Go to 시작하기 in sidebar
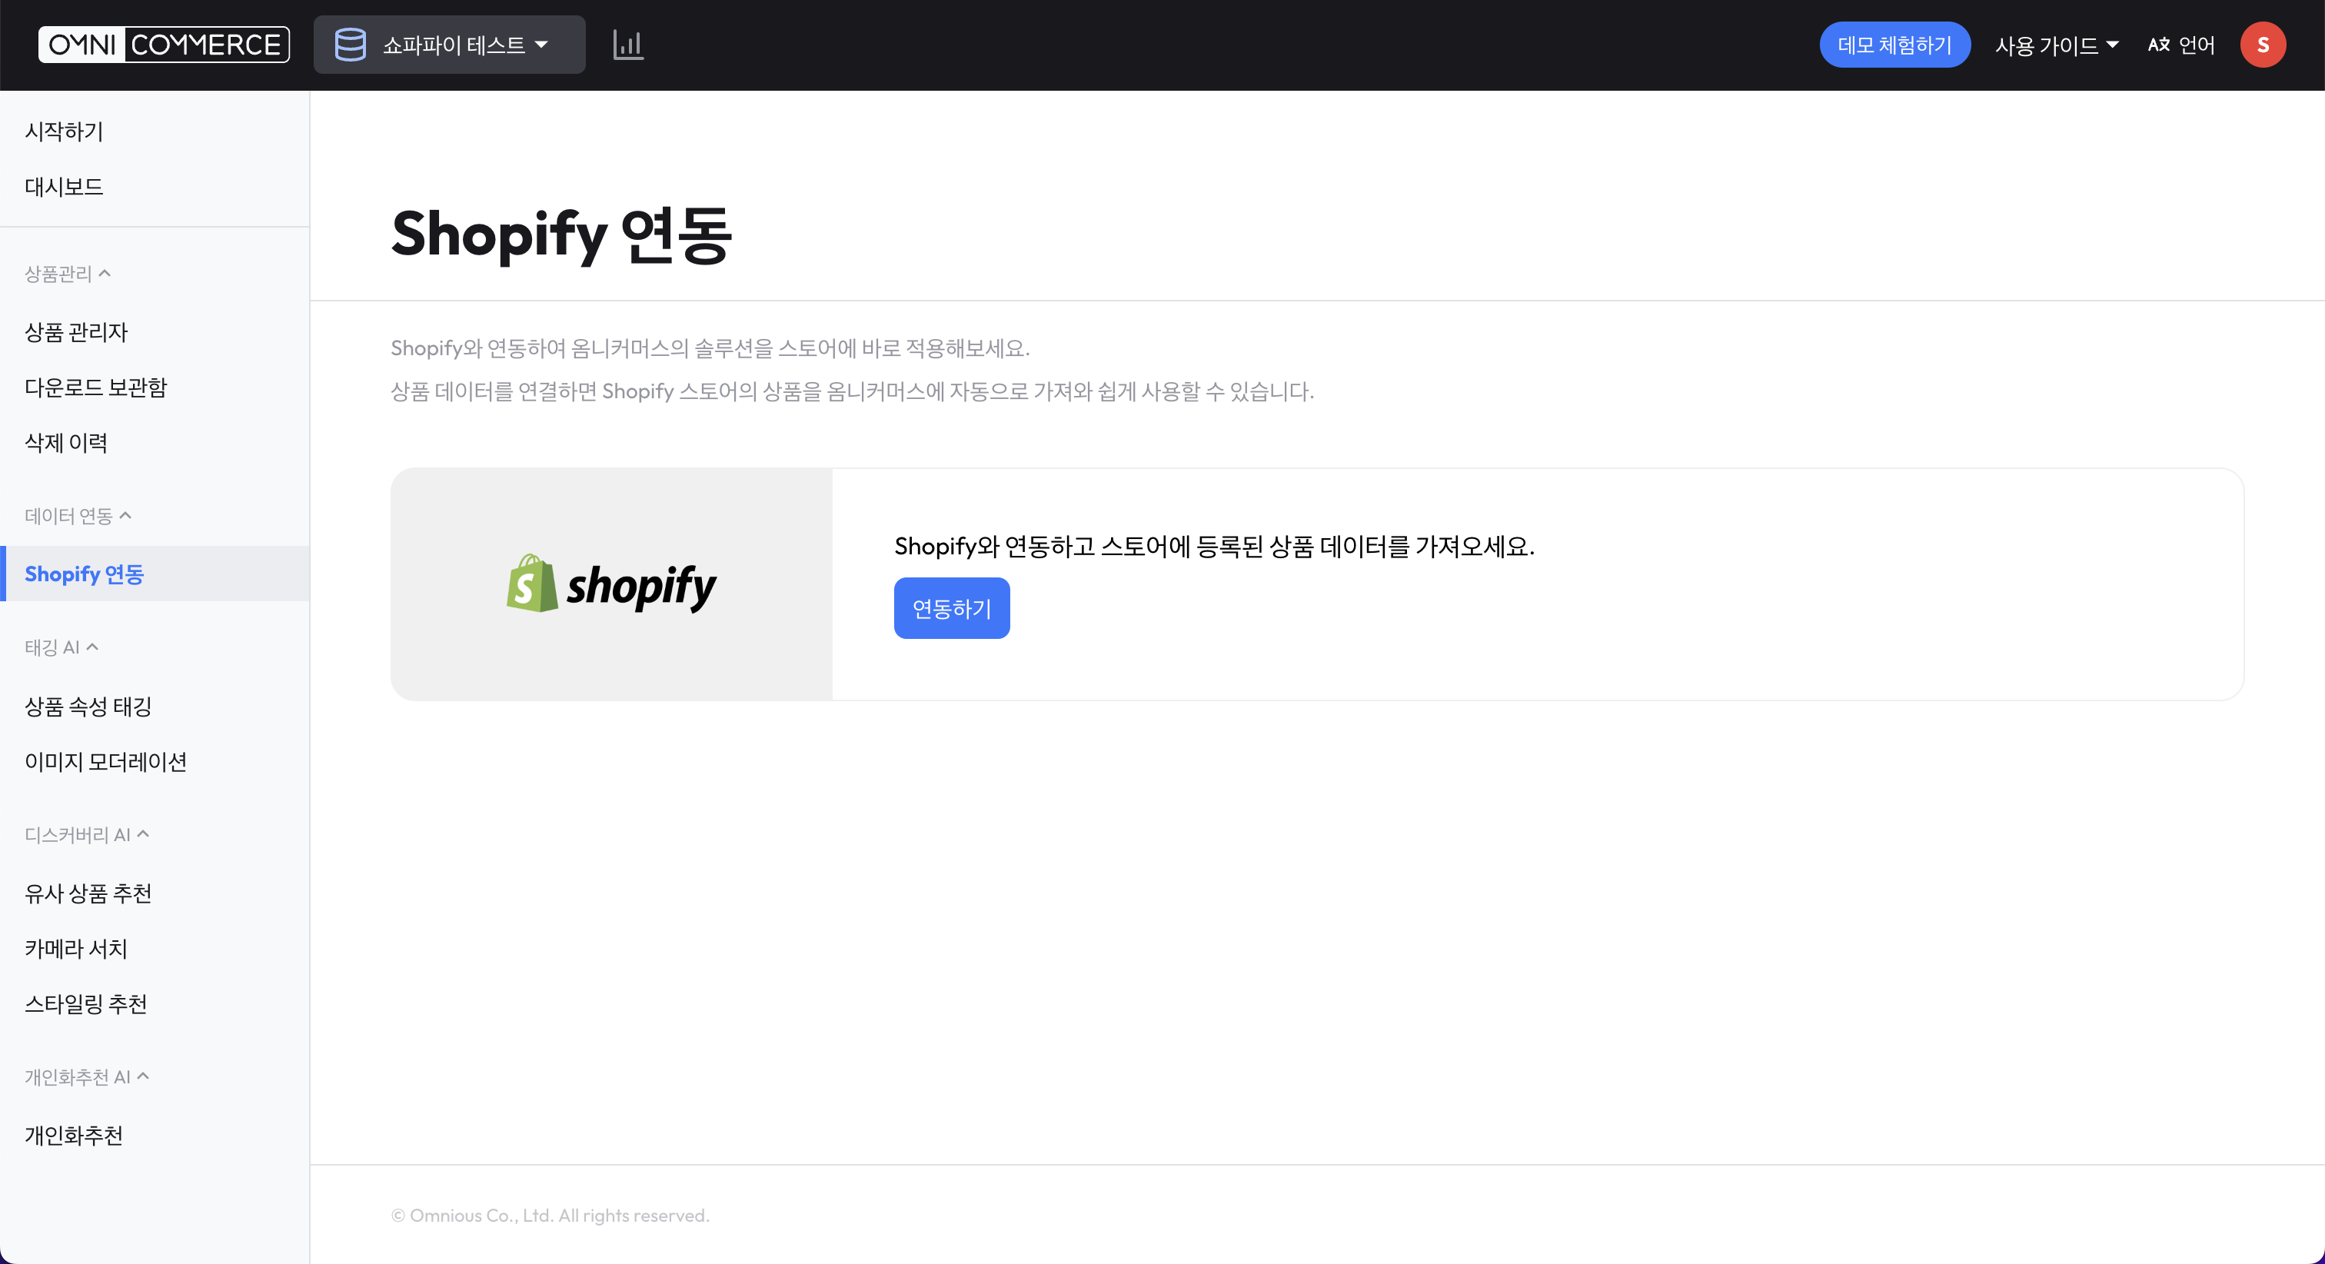This screenshot has height=1264, width=2325. click(64, 131)
